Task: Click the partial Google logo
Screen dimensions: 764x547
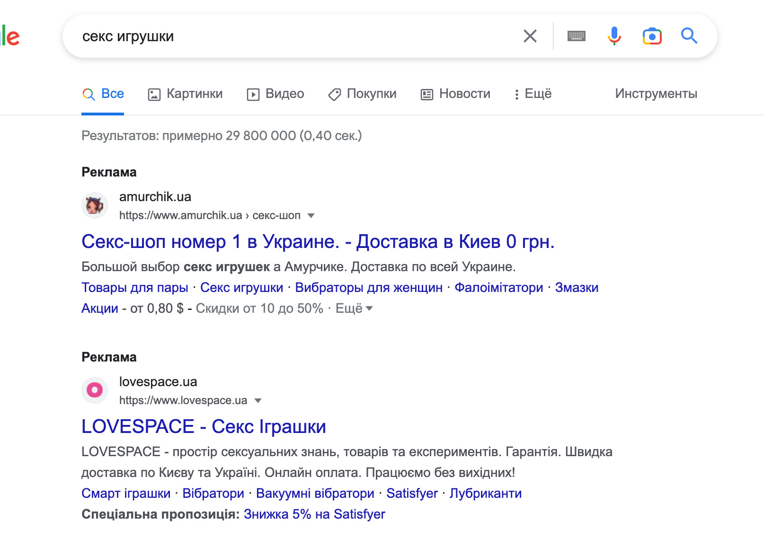Action: [x=9, y=36]
